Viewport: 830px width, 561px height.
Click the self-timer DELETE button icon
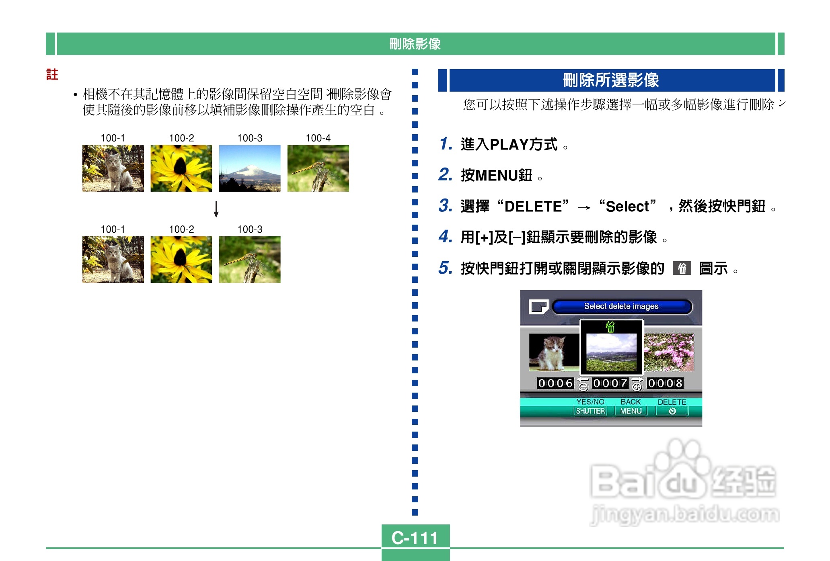(672, 411)
